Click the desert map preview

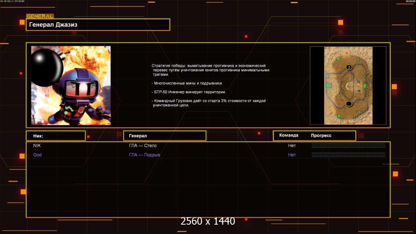[x=348, y=85]
